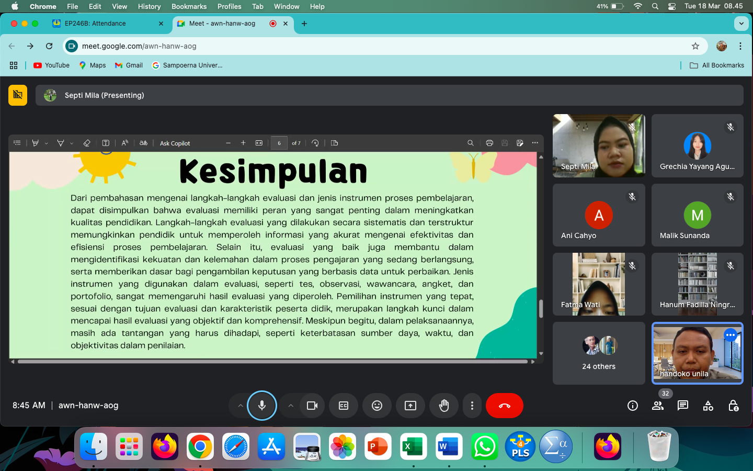753x471 pixels.
Task: Open the Gmail bookmark
Action: [129, 65]
